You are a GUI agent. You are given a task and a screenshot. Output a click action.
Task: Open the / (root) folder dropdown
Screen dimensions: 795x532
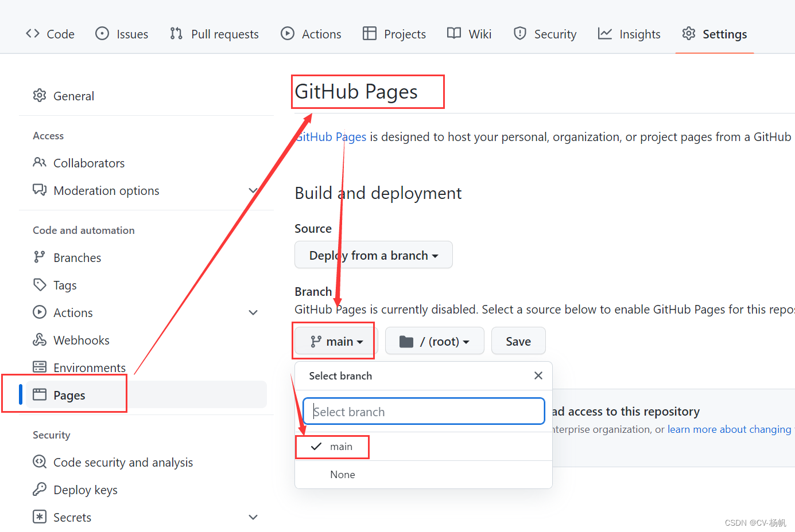coord(435,341)
